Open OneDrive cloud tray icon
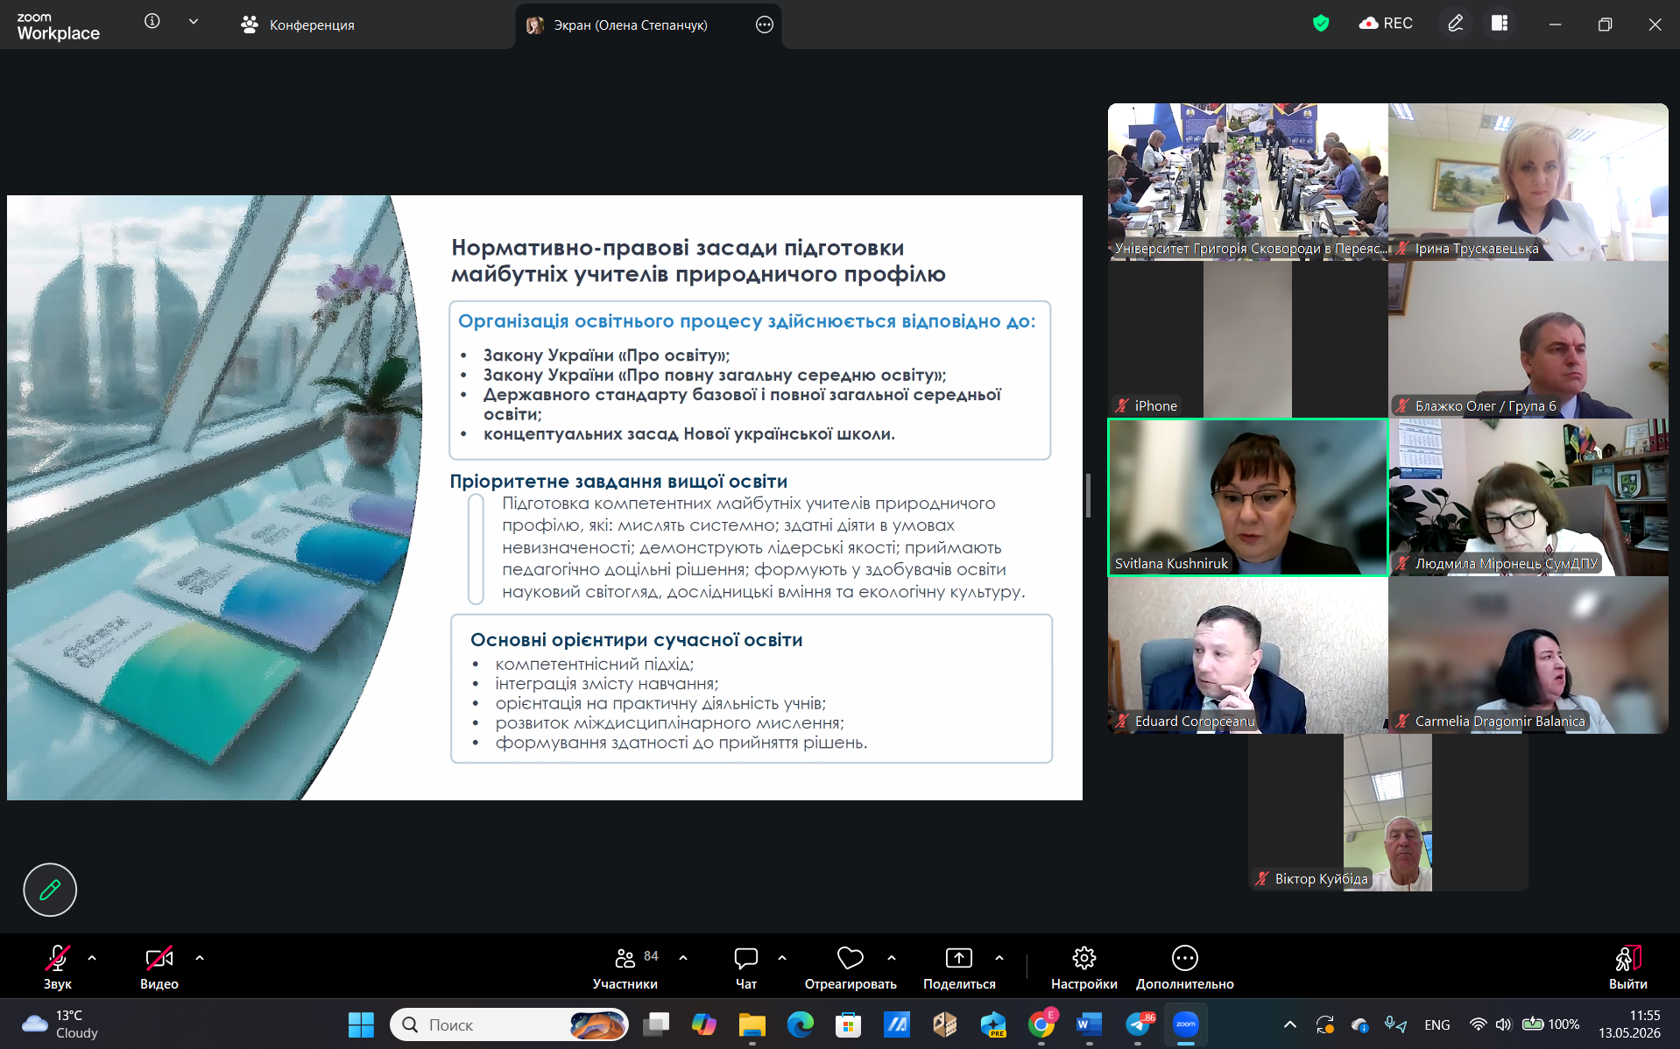 pos(1360,1024)
